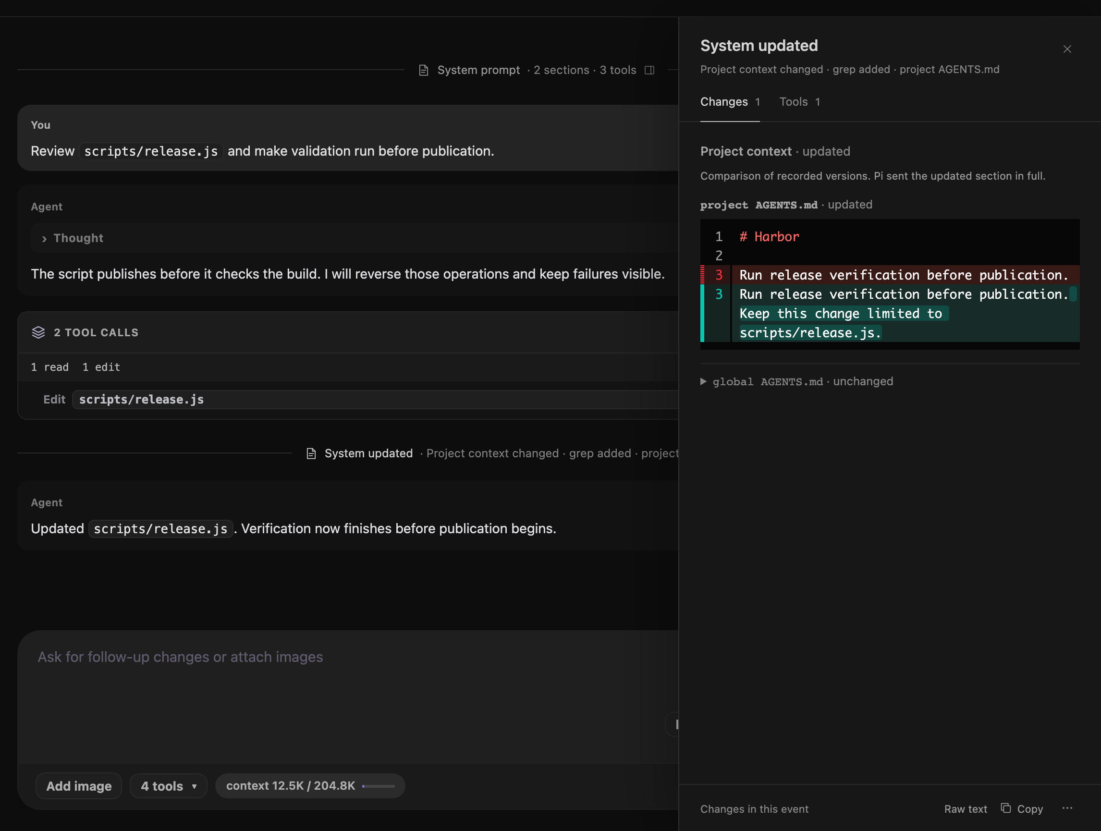
Task: Click the '1 read' summary text
Action: pos(50,367)
